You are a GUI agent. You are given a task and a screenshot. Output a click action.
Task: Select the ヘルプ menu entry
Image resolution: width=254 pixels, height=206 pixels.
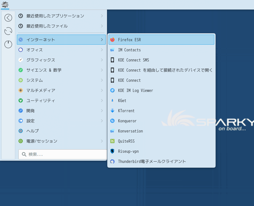[61, 131]
